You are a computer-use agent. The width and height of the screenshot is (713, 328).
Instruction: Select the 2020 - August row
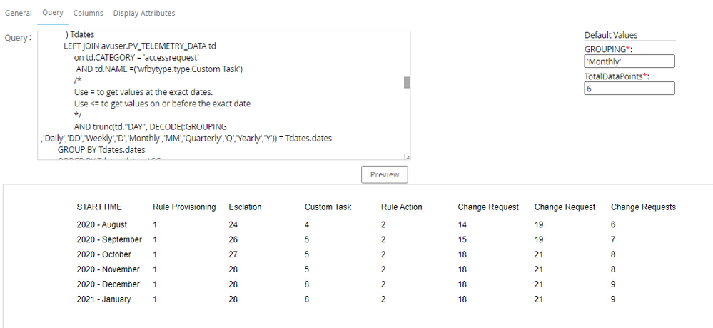click(x=102, y=224)
